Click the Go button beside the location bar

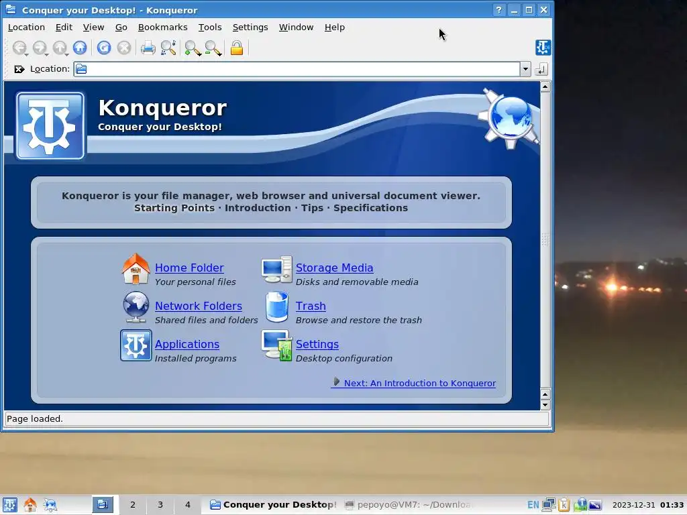[x=541, y=69]
